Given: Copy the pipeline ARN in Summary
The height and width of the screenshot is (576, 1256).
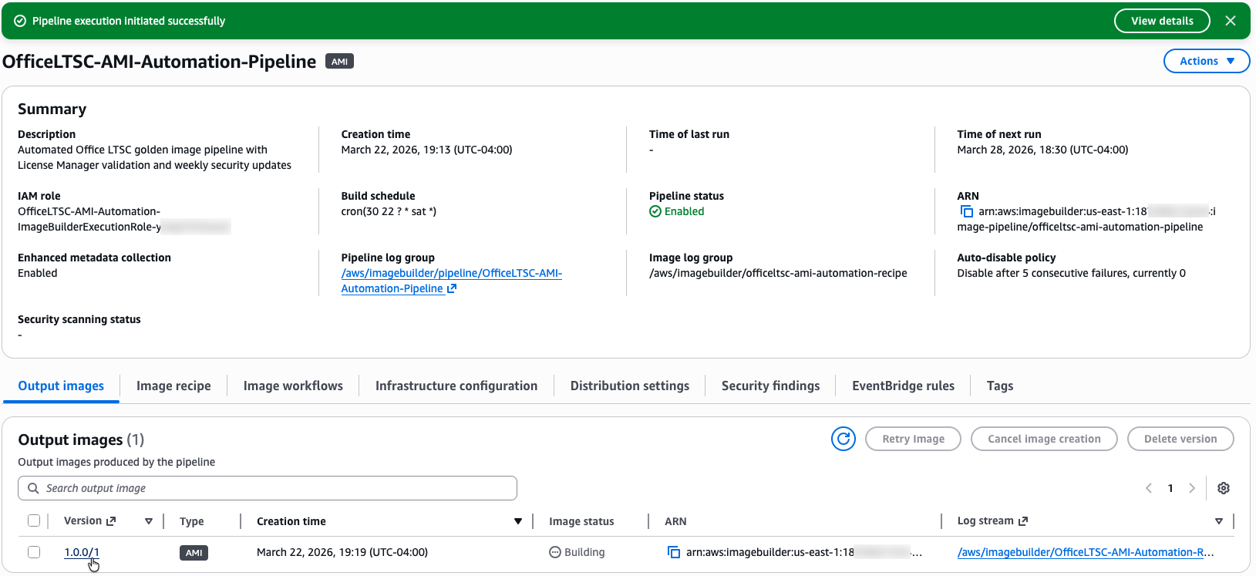Looking at the screenshot, I should 966,211.
